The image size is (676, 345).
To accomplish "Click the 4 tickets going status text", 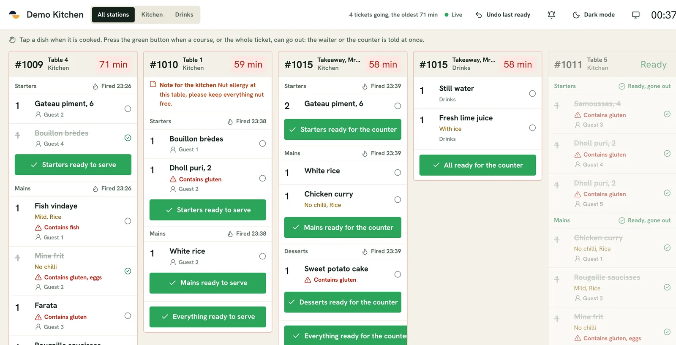I will point(393,15).
